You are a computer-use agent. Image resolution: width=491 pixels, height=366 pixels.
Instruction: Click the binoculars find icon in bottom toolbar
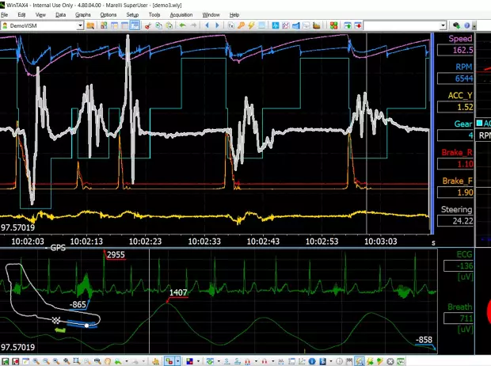tap(97, 361)
